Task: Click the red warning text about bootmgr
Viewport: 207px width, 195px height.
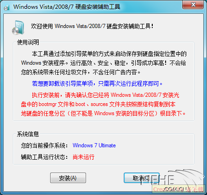Action: coord(103,104)
